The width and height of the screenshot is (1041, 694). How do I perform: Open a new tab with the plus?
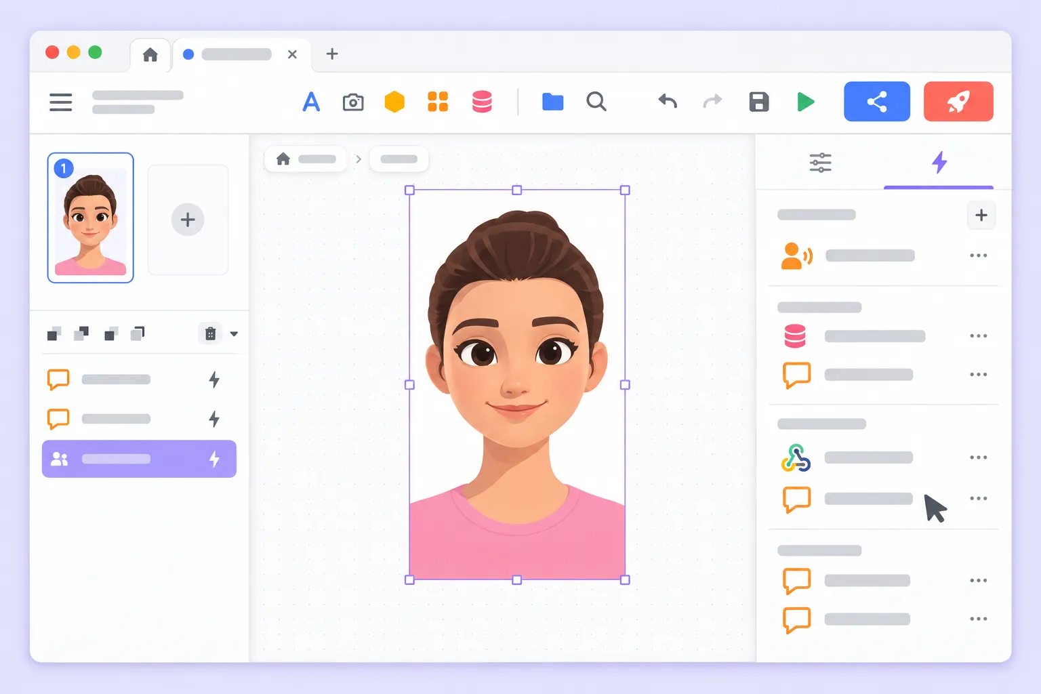pos(332,54)
